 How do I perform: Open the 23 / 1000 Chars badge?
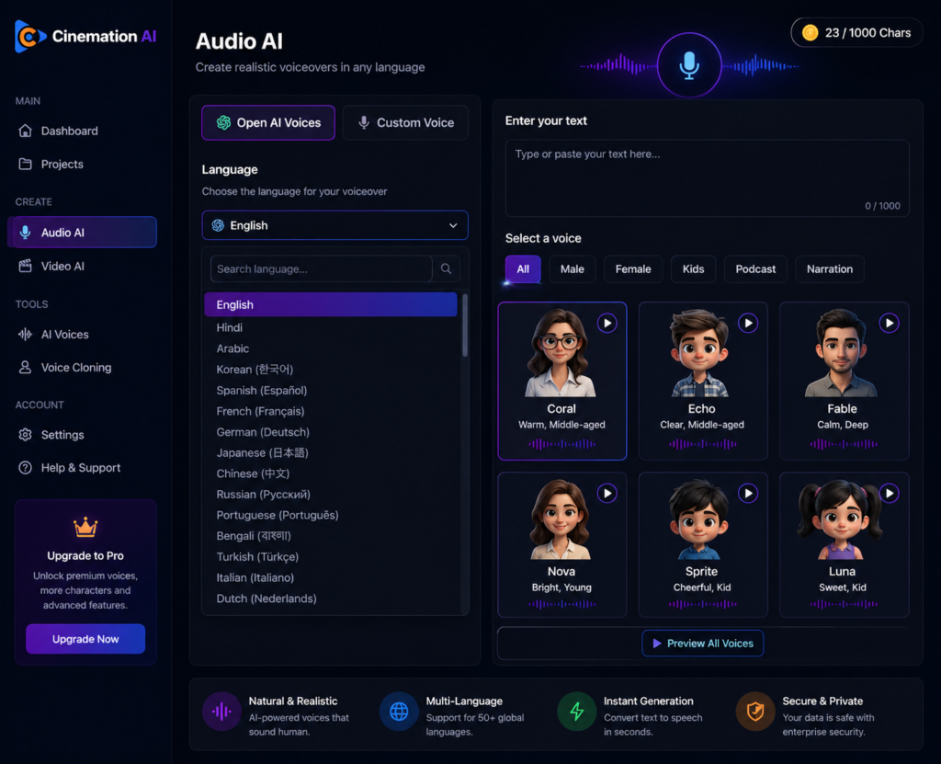pyautogui.click(x=857, y=32)
